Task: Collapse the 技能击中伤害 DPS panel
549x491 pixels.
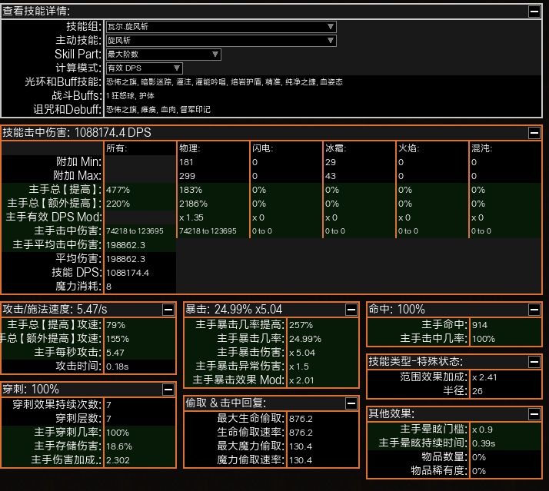Action: [x=534, y=132]
